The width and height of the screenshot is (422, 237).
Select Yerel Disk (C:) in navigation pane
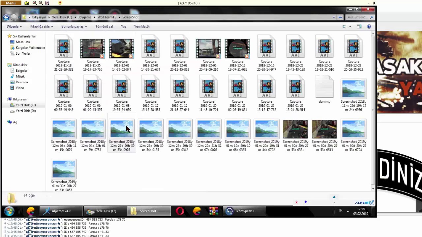point(26,105)
